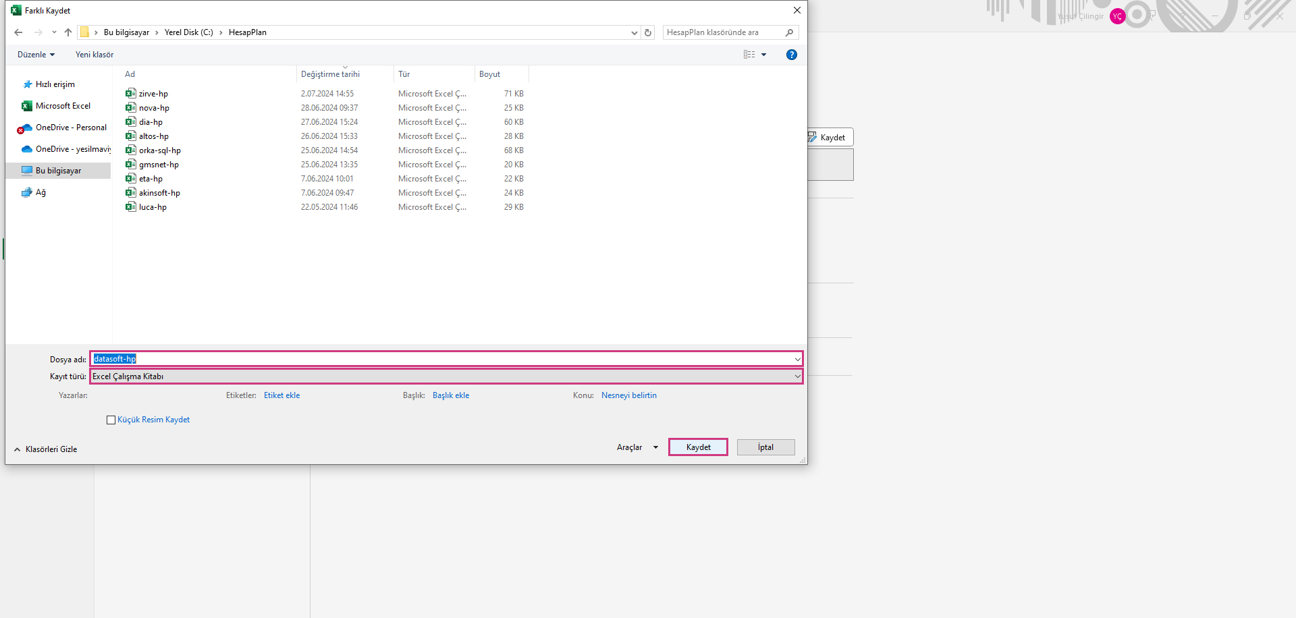The width and height of the screenshot is (1296, 618).
Task: Enable Küçük Resim Kaydet checkbox
Action: [111, 420]
